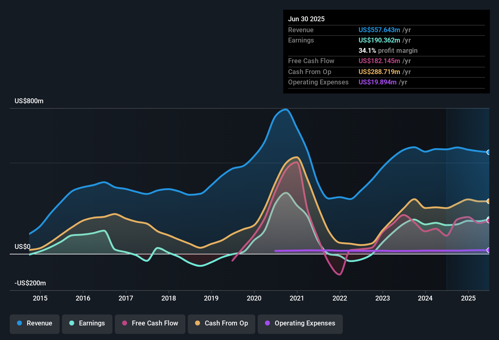Click the Operating Expenses endpoint circle
The height and width of the screenshot is (340, 499).
(x=488, y=250)
